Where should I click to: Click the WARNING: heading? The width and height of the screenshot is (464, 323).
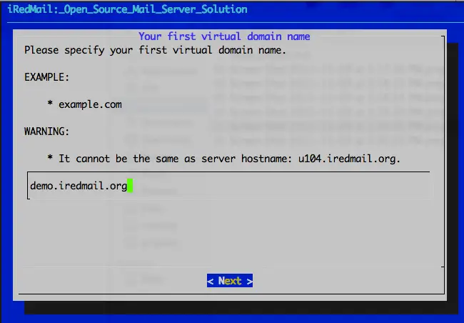[47, 131]
